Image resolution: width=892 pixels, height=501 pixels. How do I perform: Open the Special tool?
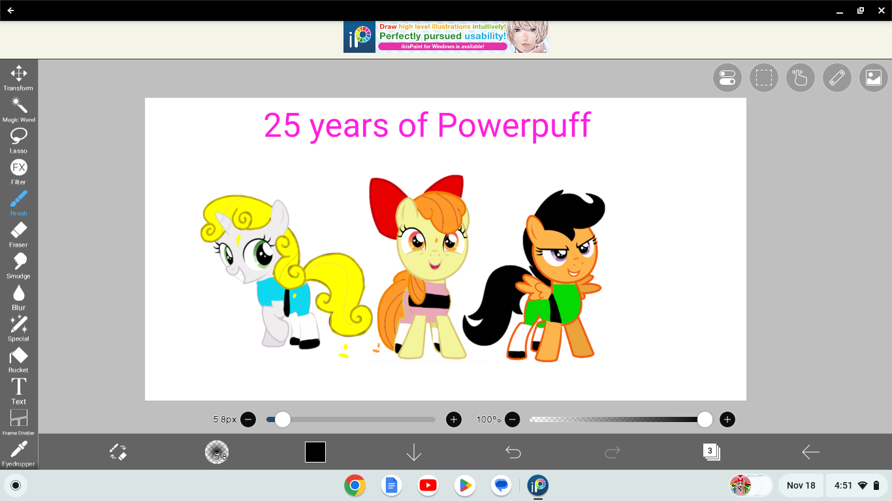[18, 329]
